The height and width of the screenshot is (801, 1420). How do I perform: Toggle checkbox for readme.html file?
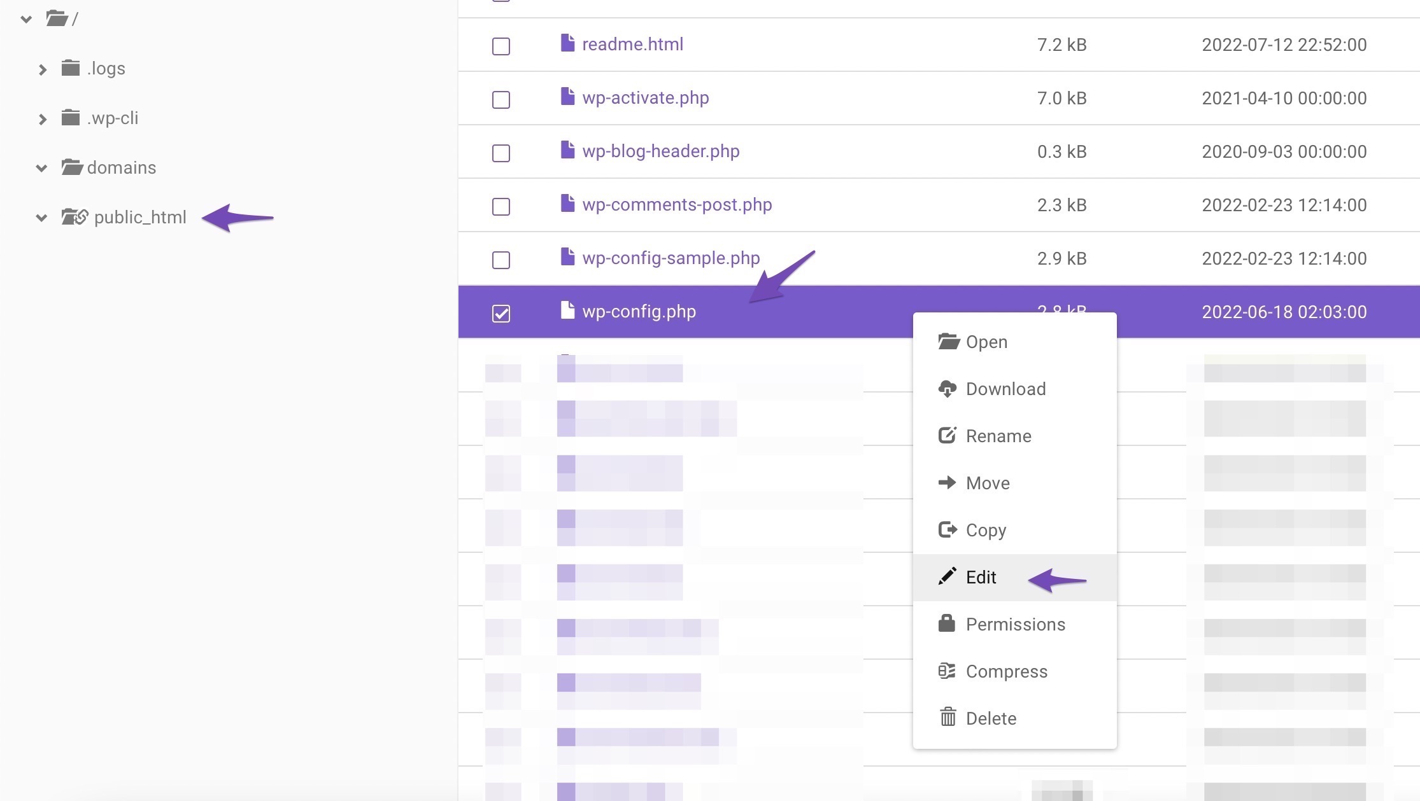tap(501, 44)
